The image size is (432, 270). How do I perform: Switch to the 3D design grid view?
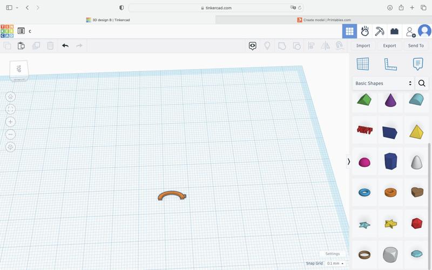pyautogui.click(x=349, y=31)
